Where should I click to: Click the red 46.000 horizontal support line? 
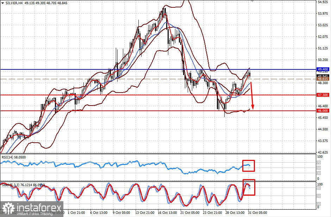pos(158,111)
